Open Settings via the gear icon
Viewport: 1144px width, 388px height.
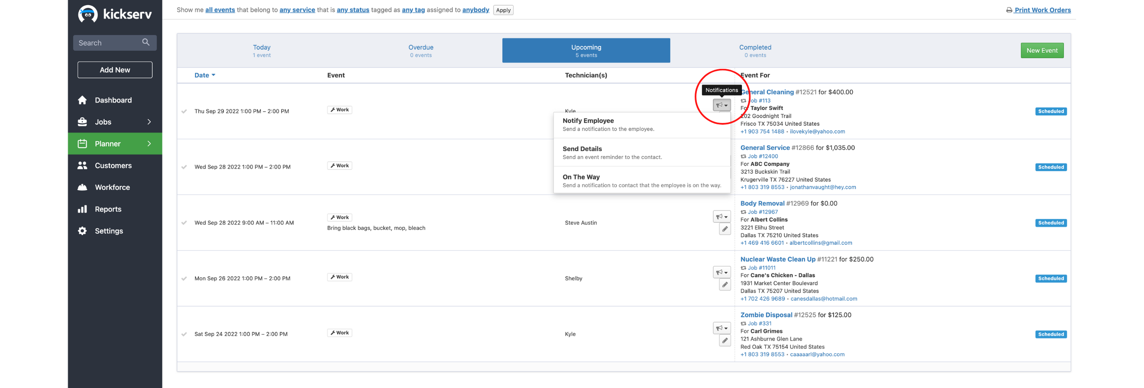[82, 231]
